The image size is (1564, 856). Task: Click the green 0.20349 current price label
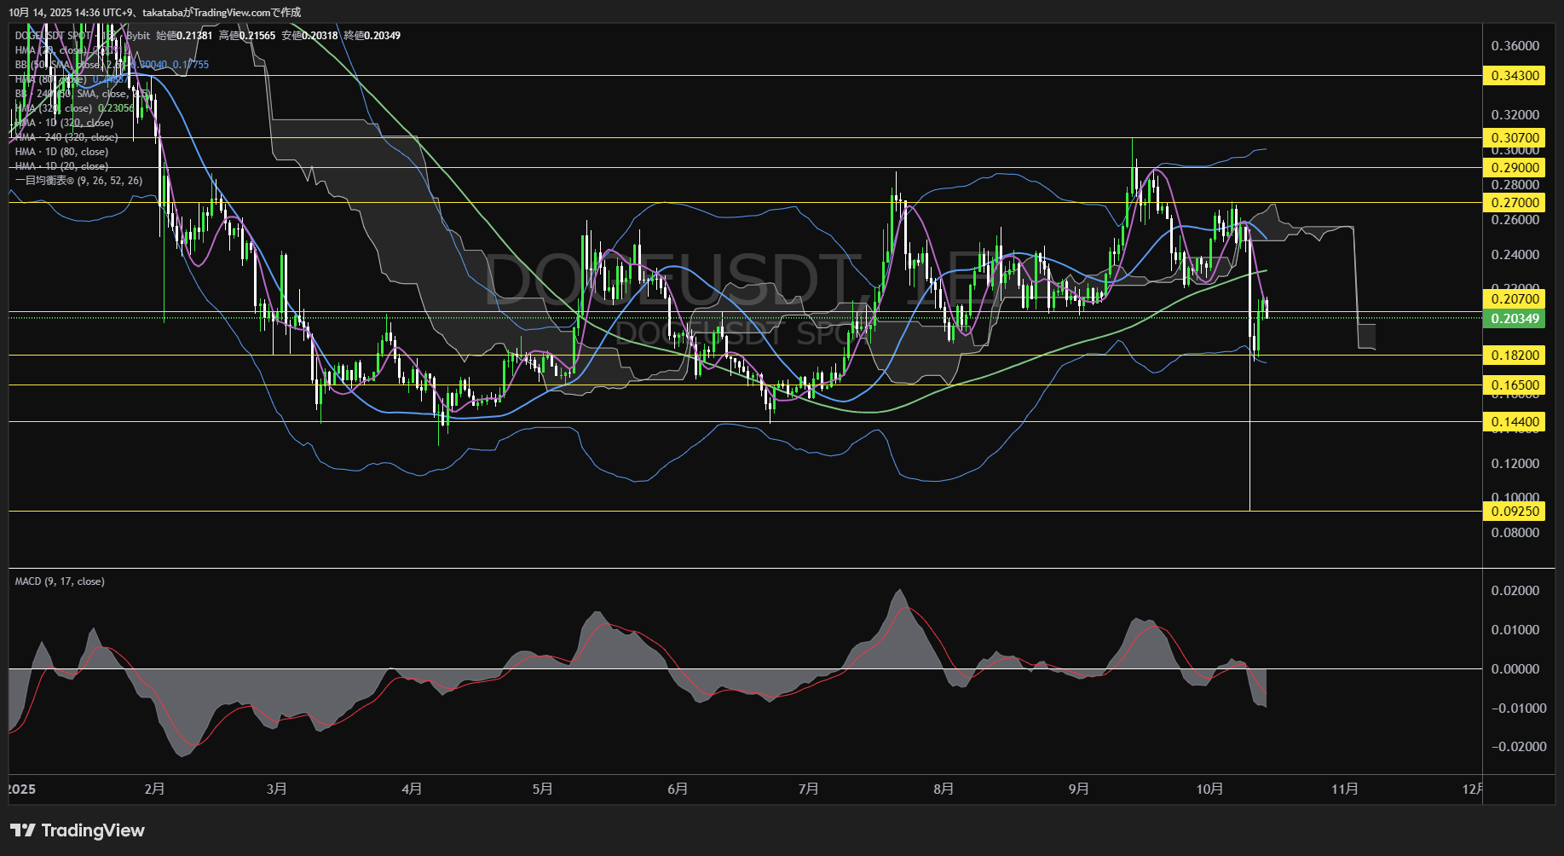pos(1515,319)
